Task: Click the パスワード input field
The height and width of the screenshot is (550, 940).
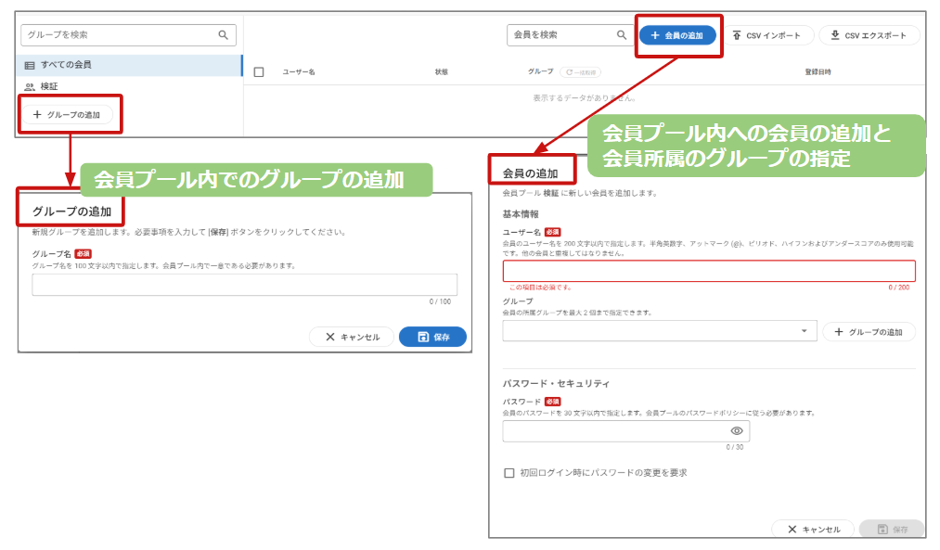Action: pos(612,431)
